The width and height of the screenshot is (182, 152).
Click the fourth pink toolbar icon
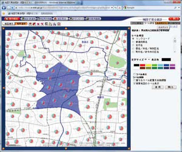[42, 24]
